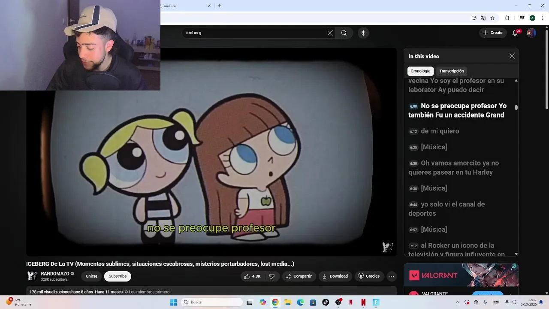Screen dimensions: 549x309
Task: Open YouTube notifications bell
Action: [x=515, y=33]
